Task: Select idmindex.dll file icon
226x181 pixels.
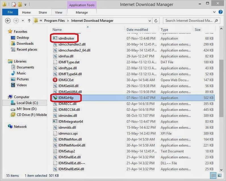Action: click(55, 116)
